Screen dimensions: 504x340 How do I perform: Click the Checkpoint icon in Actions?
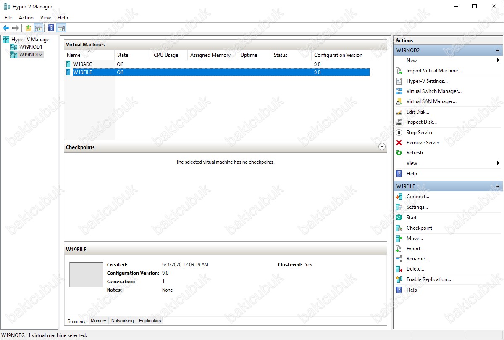click(x=399, y=228)
